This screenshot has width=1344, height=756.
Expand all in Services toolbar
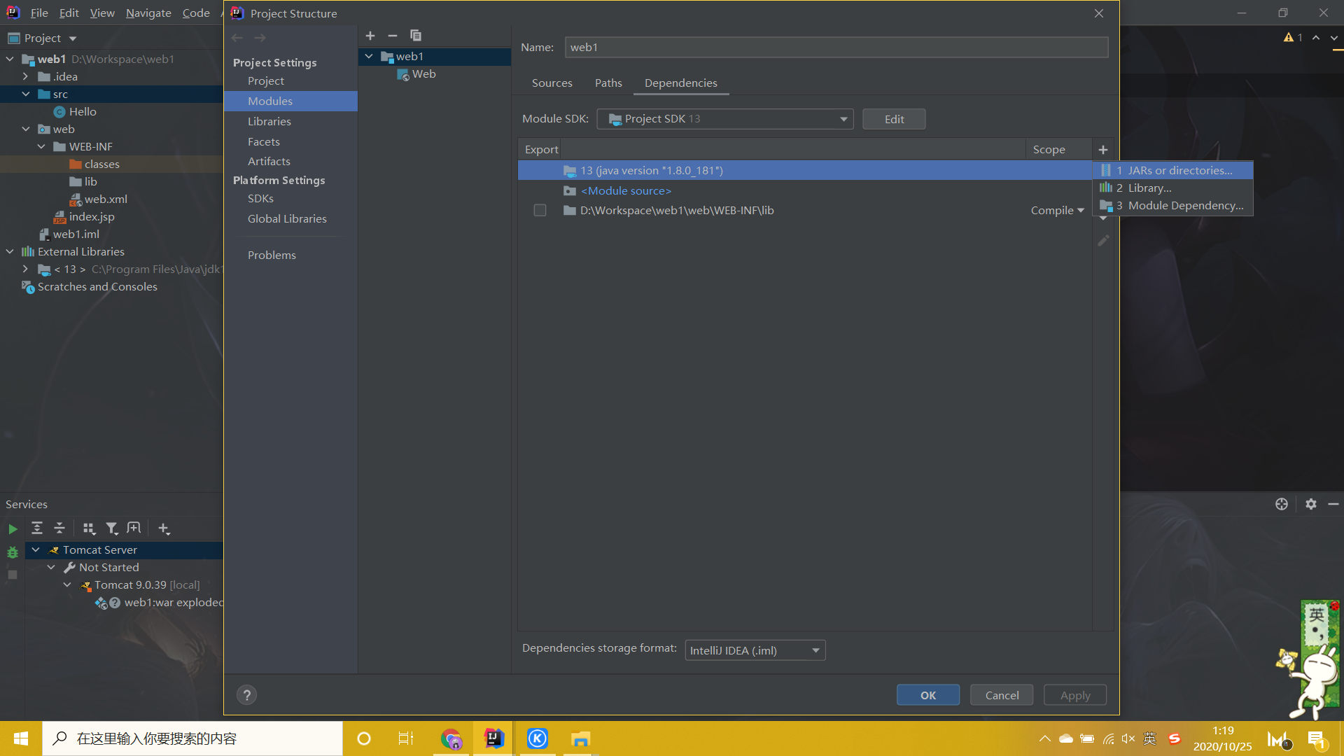(37, 528)
